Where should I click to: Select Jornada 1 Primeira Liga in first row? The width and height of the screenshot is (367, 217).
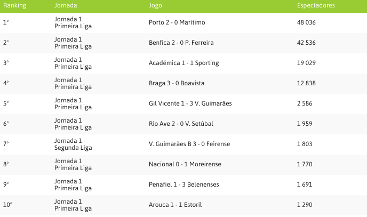point(73,23)
